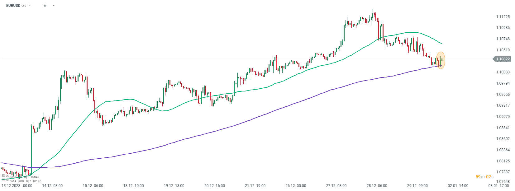Click the orange candle countdown timer
This screenshot has width=515, height=191.
[484, 177]
